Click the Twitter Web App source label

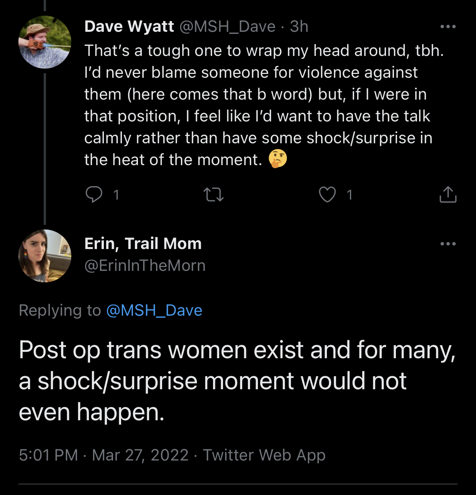[264, 455]
